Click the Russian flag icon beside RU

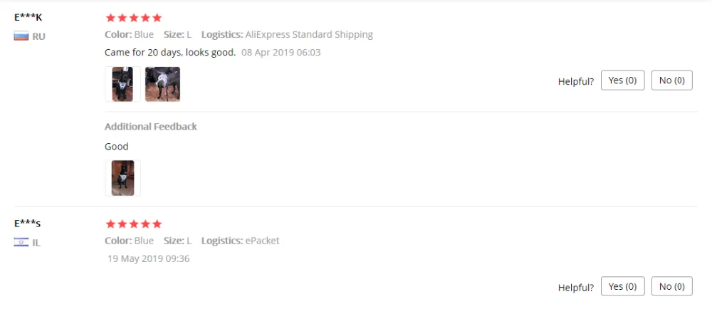click(21, 36)
